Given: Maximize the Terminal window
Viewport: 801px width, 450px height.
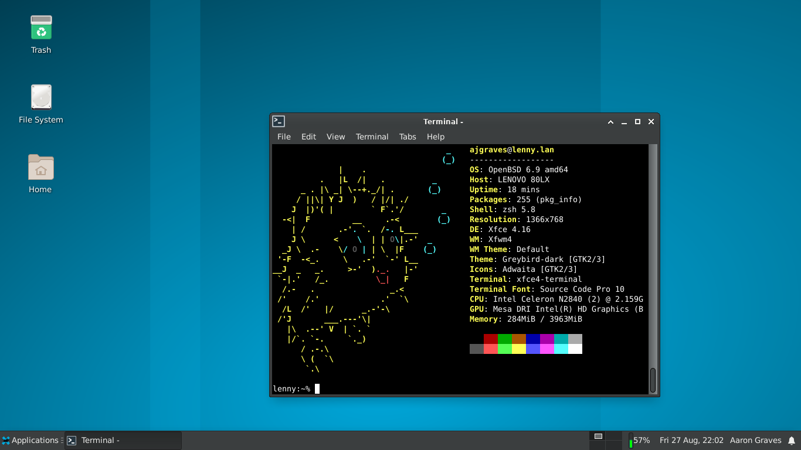Looking at the screenshot, I should pos(637,122).
